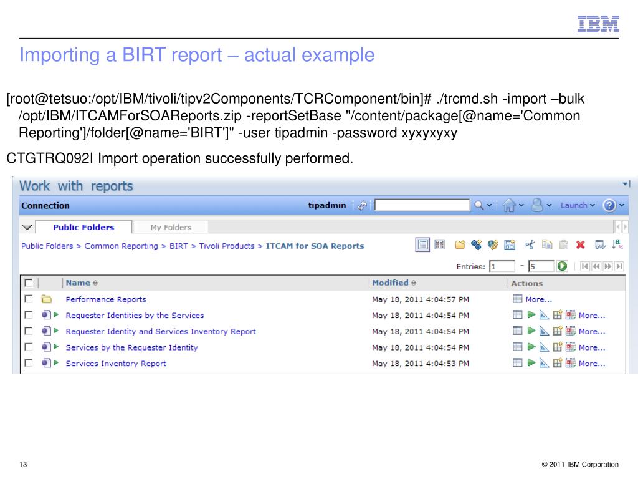Click the Entries end field showing 5
This screenshot has width=638, height=479.
click(x=541, y=266)
